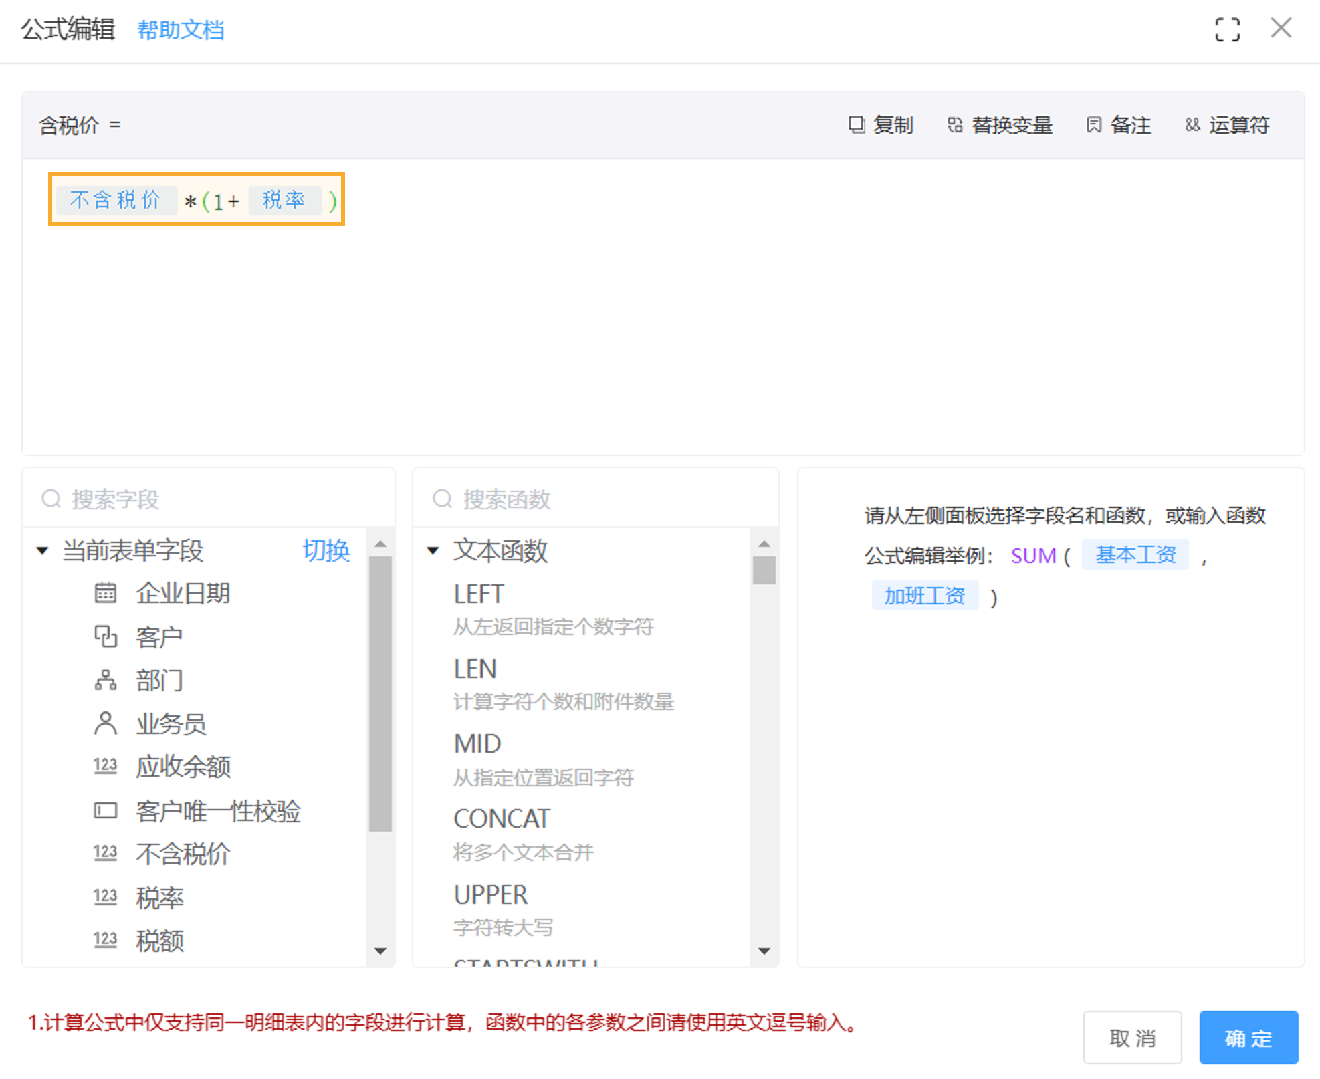Click the 替换变量 replace variable button

[1000, 125]
